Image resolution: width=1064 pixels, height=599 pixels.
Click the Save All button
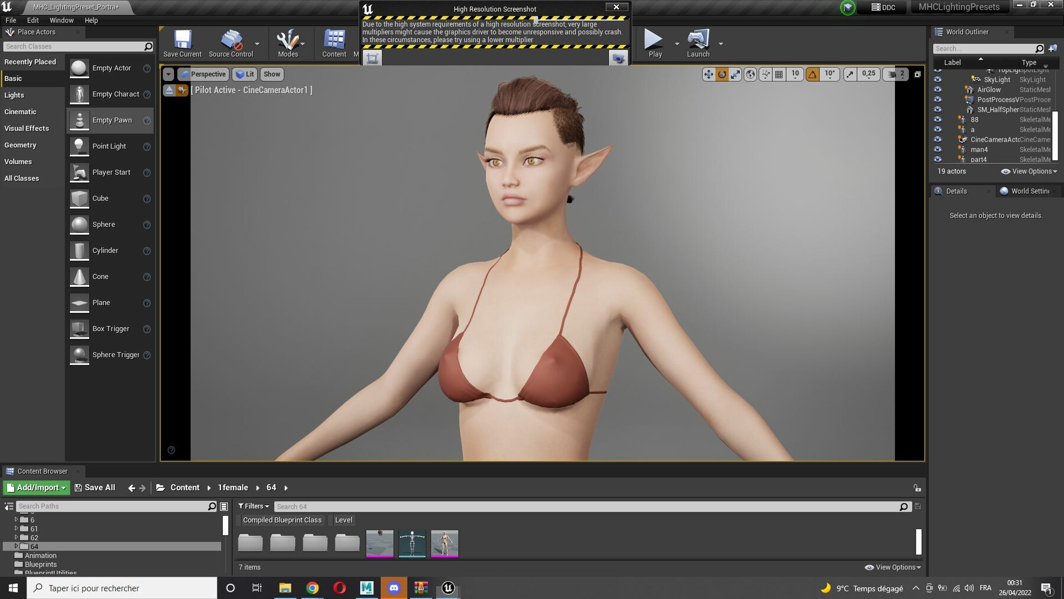coord(95,488)
